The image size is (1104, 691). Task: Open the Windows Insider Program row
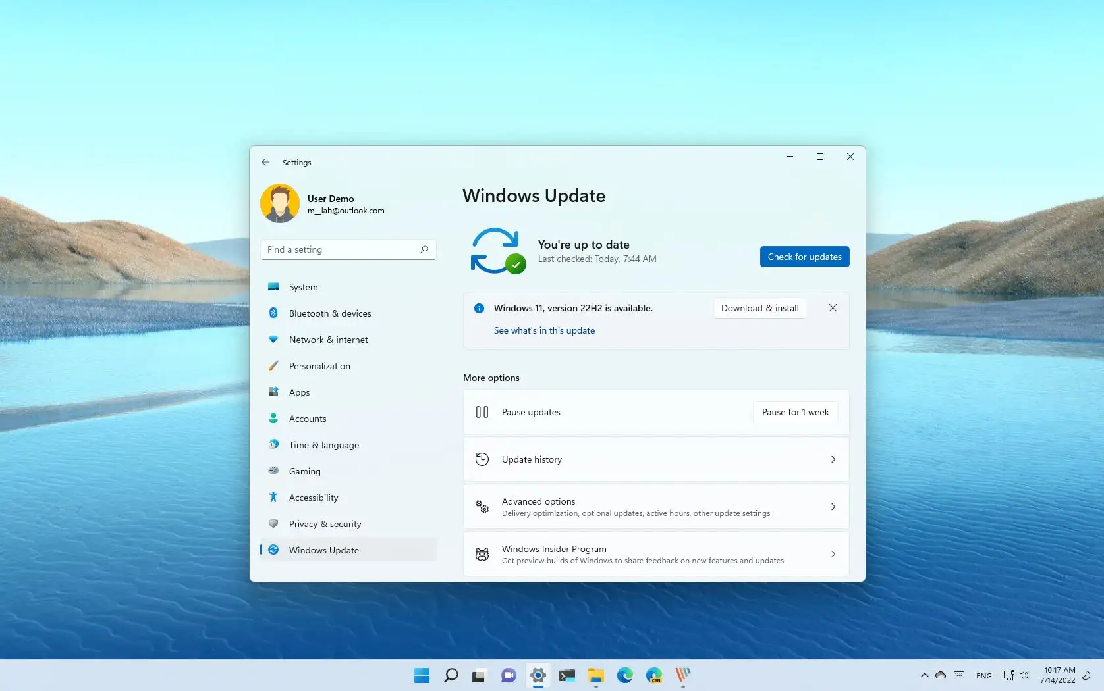656,554
